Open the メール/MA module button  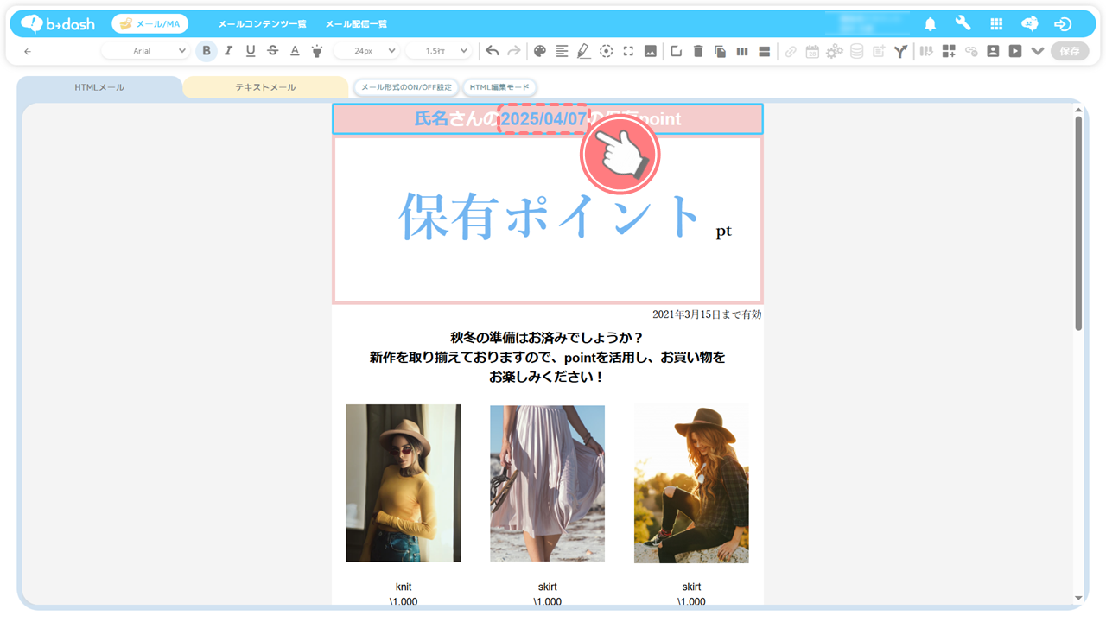pyautogui.click(x=150, y=23)
